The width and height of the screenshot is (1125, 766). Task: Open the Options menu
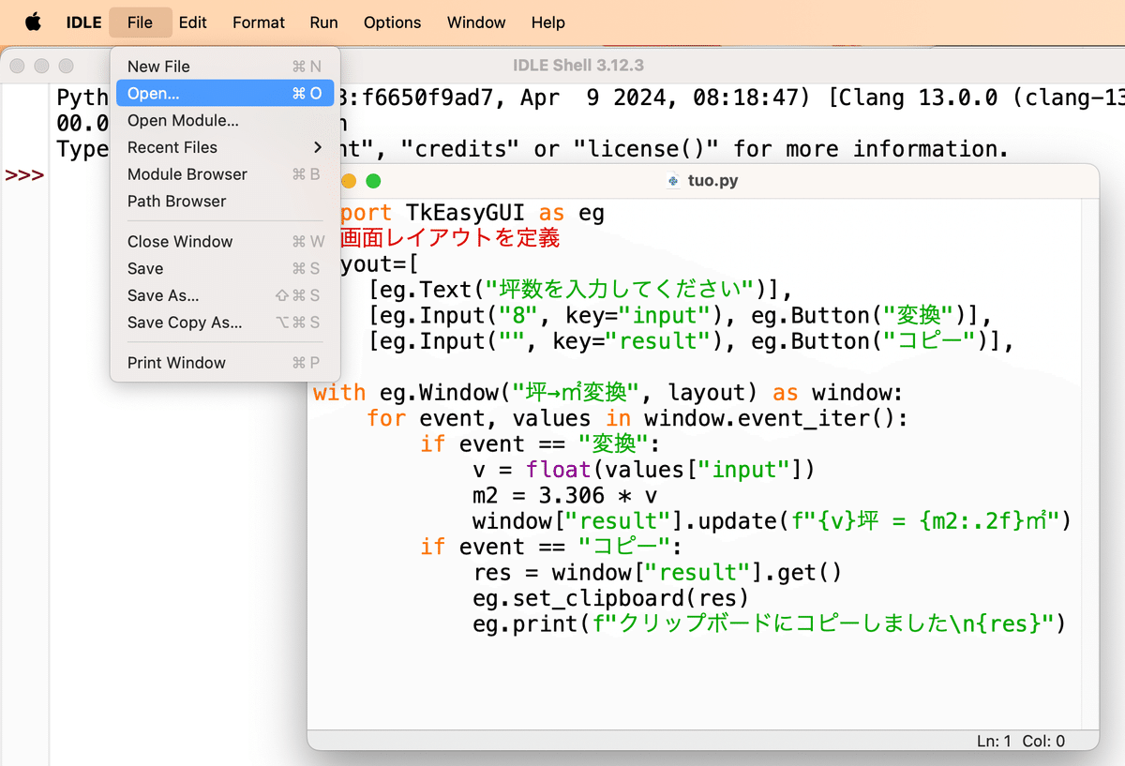pyautogui.click(x=392, y=22)
